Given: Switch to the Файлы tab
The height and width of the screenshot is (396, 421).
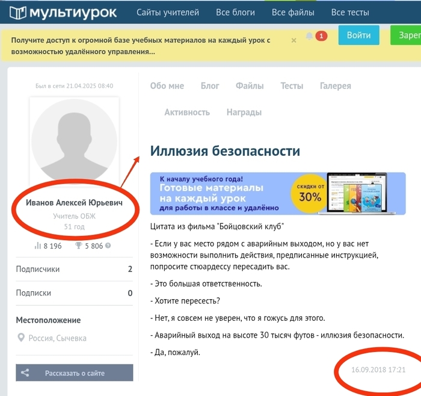Looking at the screenshot, I should (x=250, y=85).
